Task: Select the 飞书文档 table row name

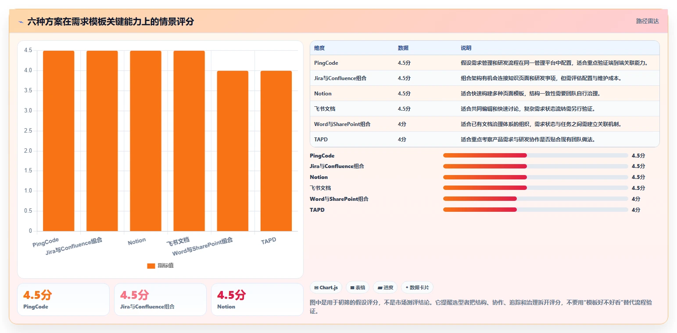Action: point(325,109)
